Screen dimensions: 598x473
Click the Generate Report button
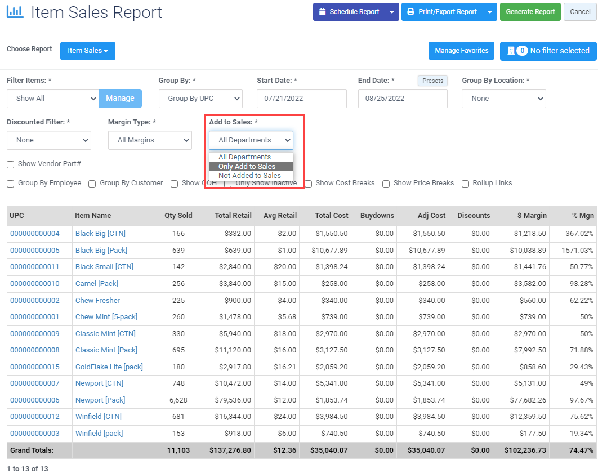click(530, 12)
